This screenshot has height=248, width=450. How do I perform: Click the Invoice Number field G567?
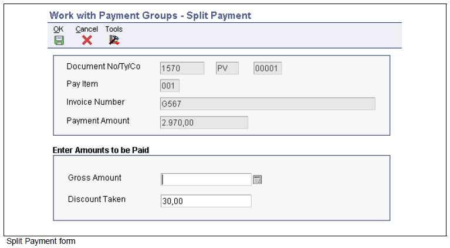268,104
